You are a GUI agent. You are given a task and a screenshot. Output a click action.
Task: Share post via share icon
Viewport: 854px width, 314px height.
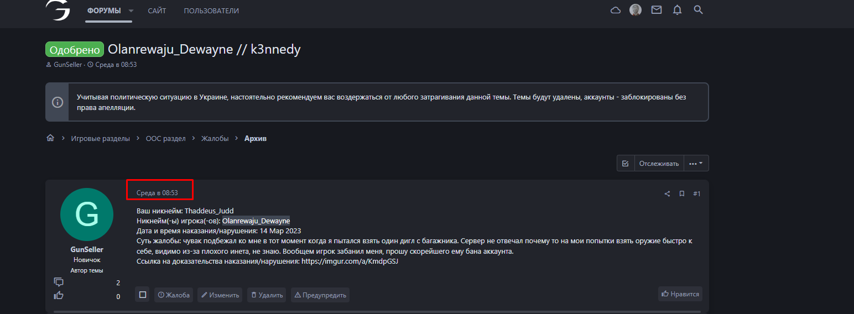tap(667, 193)
